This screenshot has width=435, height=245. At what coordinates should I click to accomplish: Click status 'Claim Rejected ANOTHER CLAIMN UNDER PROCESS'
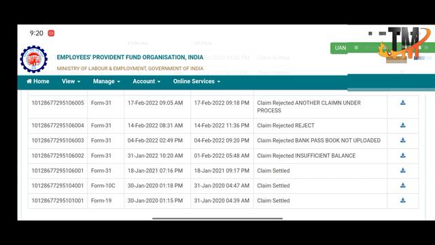tap(309, 107)
